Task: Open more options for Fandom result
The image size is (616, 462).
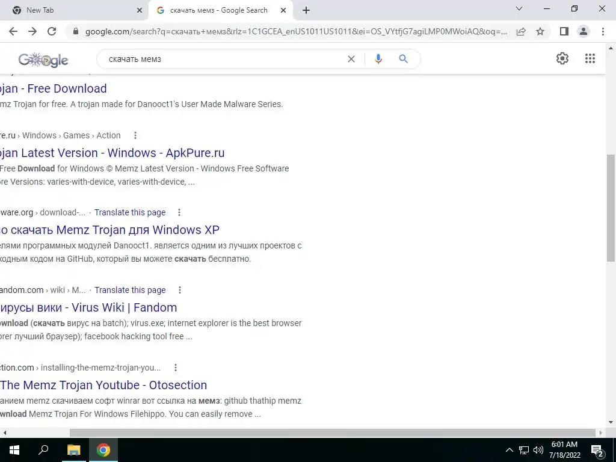Action: pos(179,290)
